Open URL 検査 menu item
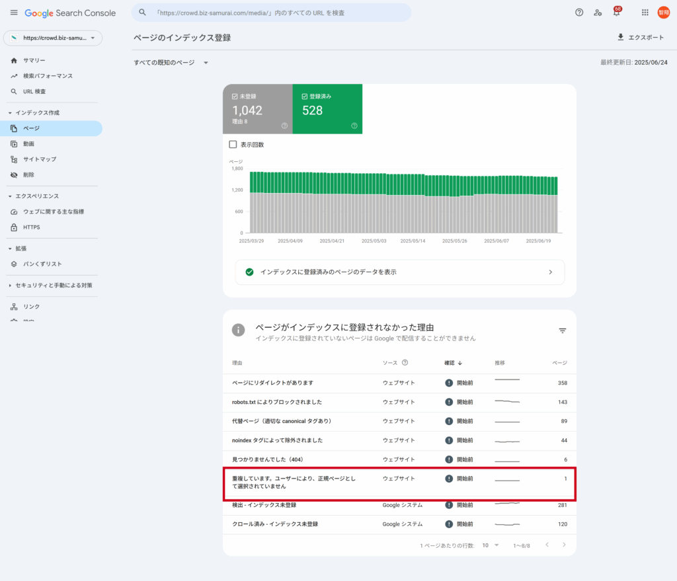 coord(52,91)
